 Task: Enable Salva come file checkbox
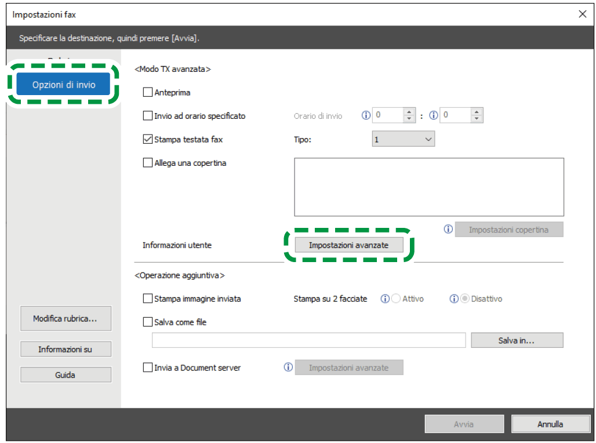click(x=148, y=322)
